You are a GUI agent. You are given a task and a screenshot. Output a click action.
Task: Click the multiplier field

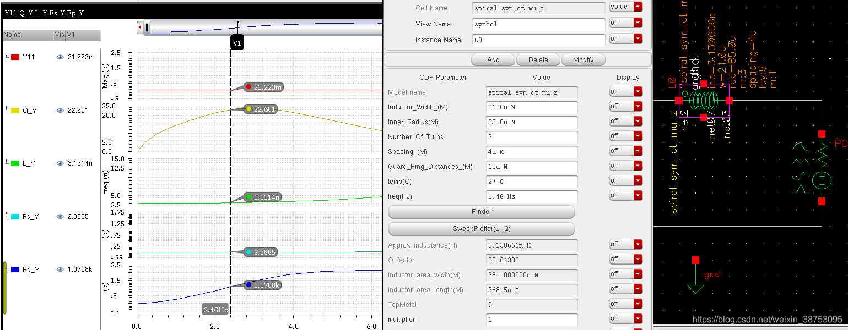click(x=532, y=320)
